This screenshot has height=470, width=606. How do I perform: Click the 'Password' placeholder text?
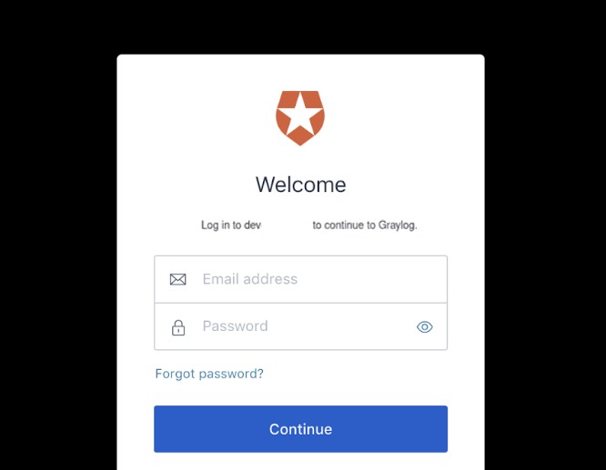tap(235, 326)
